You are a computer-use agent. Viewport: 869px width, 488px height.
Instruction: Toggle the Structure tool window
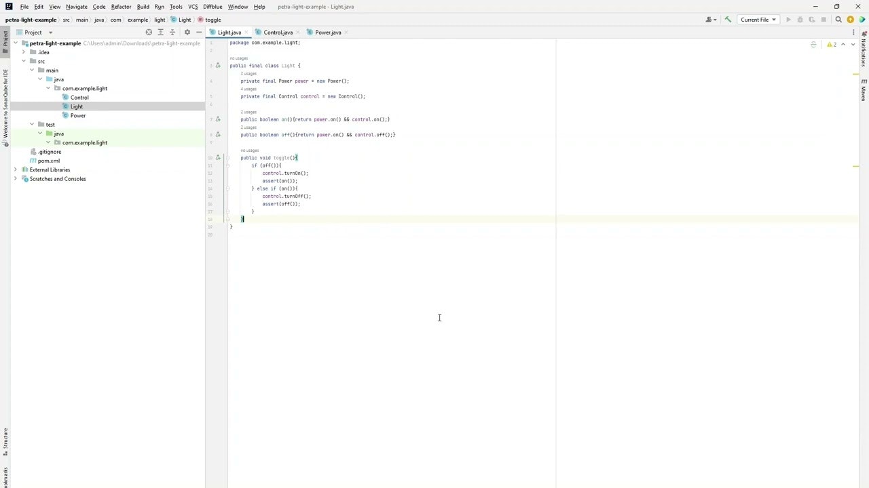click(x=5, y=441)
